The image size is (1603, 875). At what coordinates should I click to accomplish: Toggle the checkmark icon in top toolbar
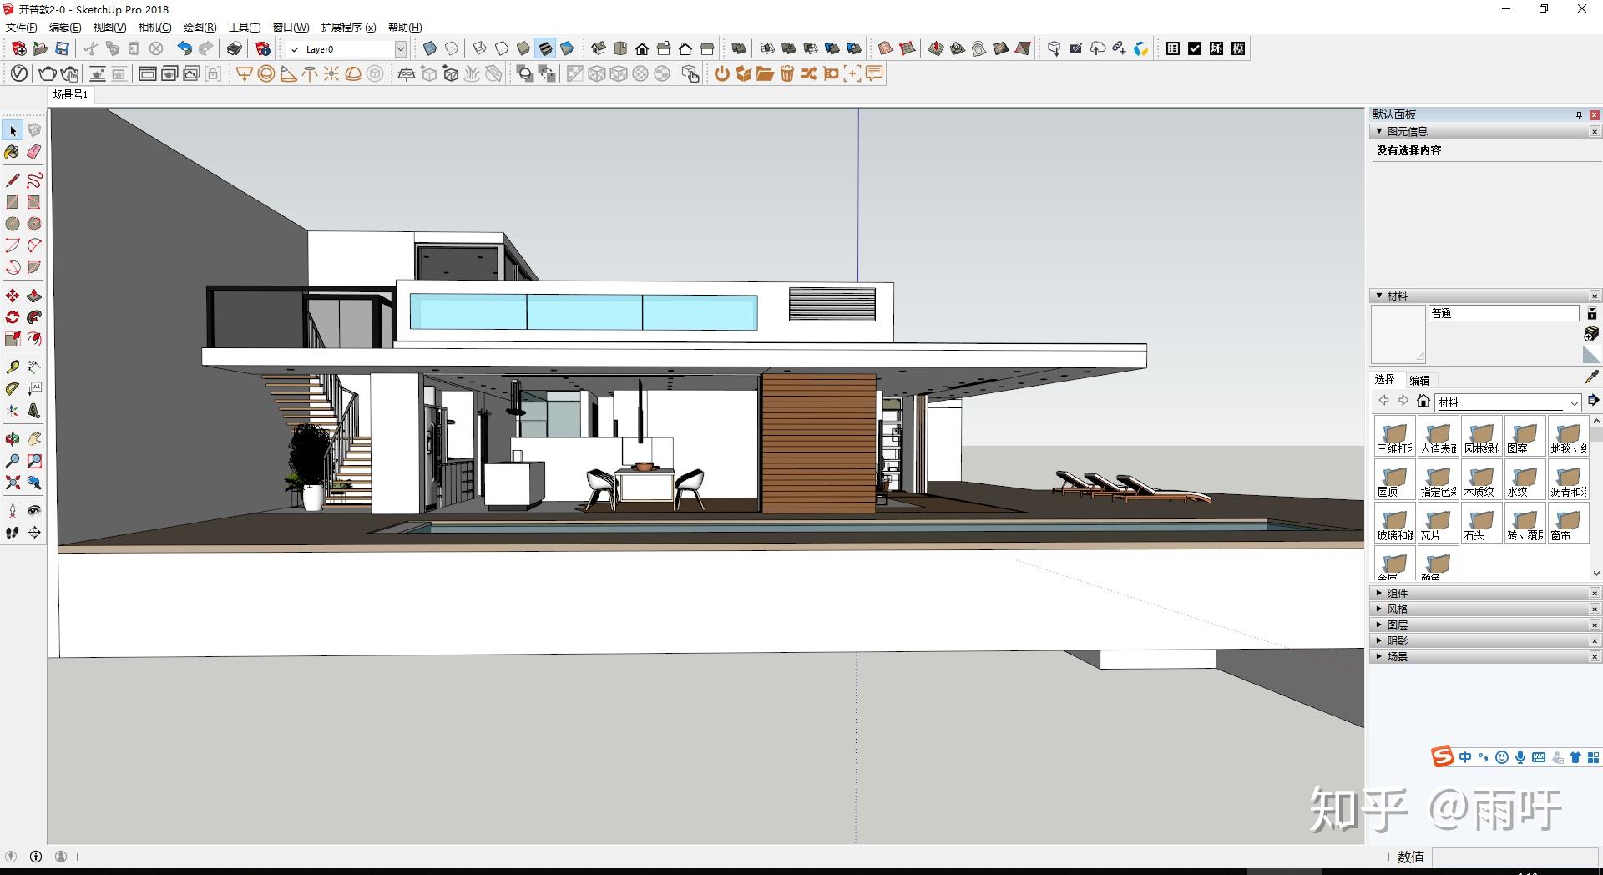click(x=1195, y=48)
